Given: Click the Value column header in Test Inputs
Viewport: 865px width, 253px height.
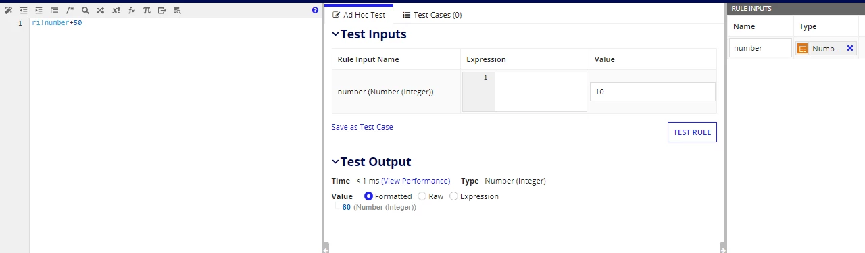Looking at the screenshot, I should point(605,59).
